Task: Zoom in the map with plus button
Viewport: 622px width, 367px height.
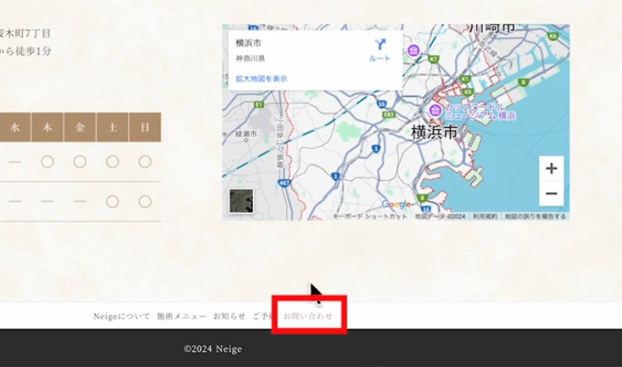Action: 551,168
